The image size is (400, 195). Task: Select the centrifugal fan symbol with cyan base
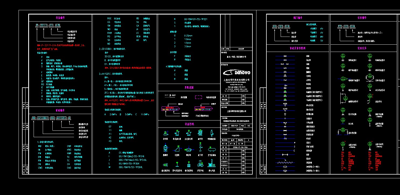click(212, 163)
